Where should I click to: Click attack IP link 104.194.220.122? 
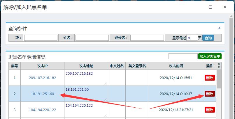pyautogui.click(x=43, y=110)
